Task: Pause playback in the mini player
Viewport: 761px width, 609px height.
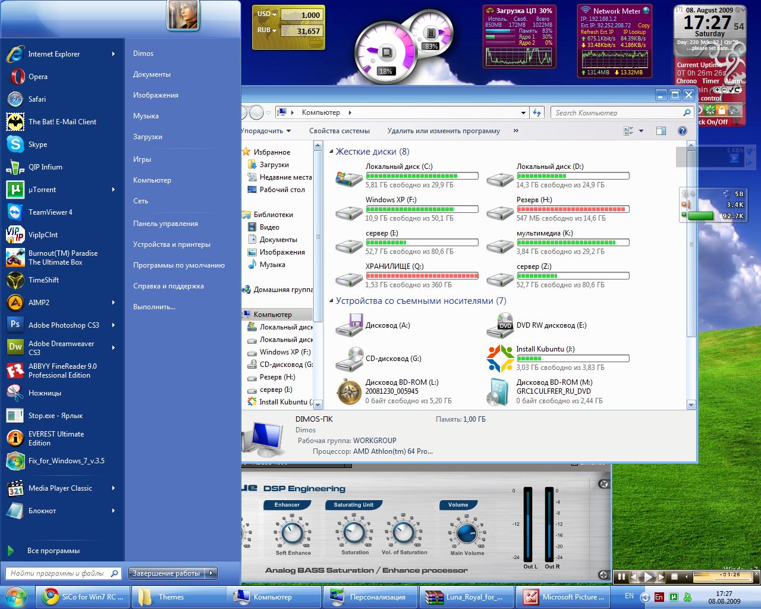Action: coord(622,576)
